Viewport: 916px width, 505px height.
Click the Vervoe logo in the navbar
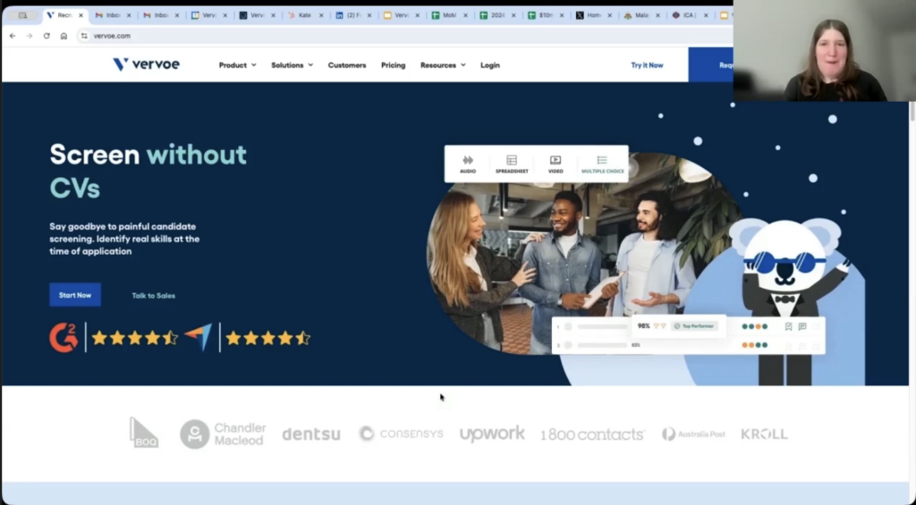pos(146,64)
